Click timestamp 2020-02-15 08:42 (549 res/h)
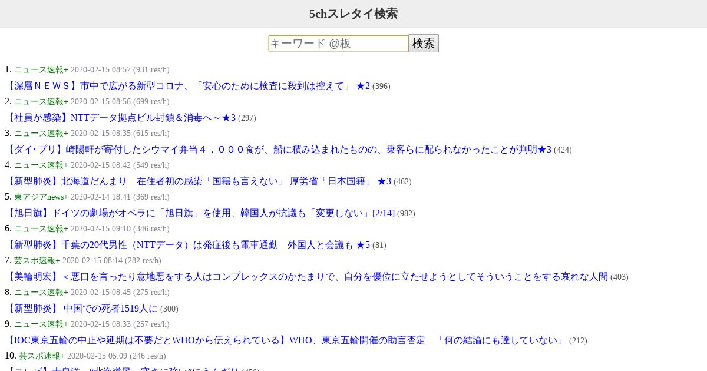This screenshot has height=371, width=707. pos(120,165)
